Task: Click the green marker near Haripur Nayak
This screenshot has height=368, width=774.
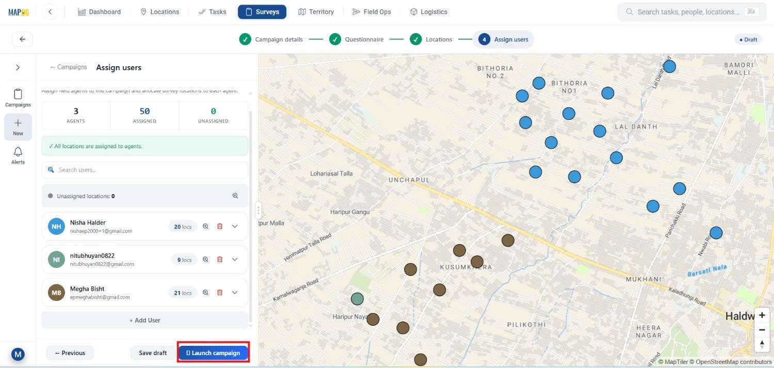Action: click(357, 299)
